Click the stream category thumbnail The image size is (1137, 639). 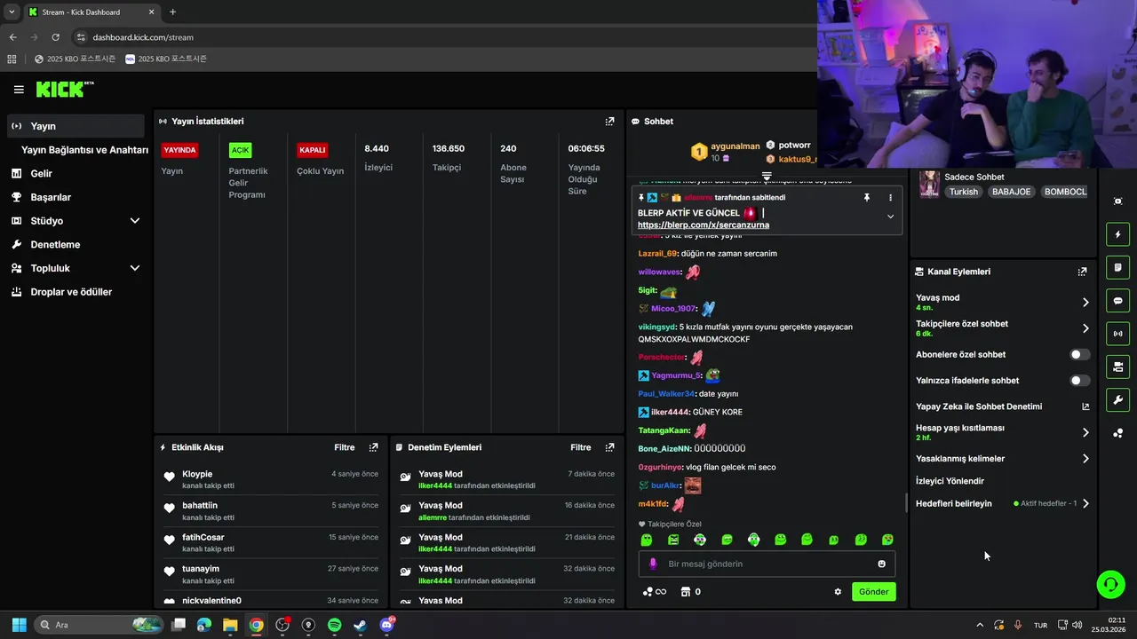[x=929, y=184]
